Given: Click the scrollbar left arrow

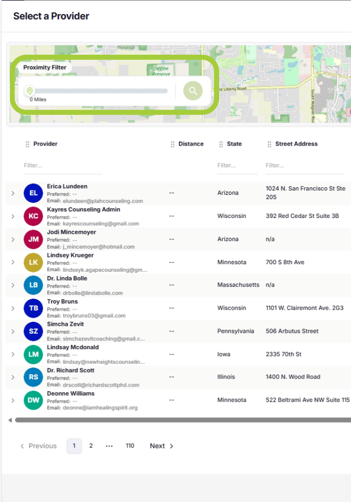Looking at the screenshot, I should (x=10, y=420).
